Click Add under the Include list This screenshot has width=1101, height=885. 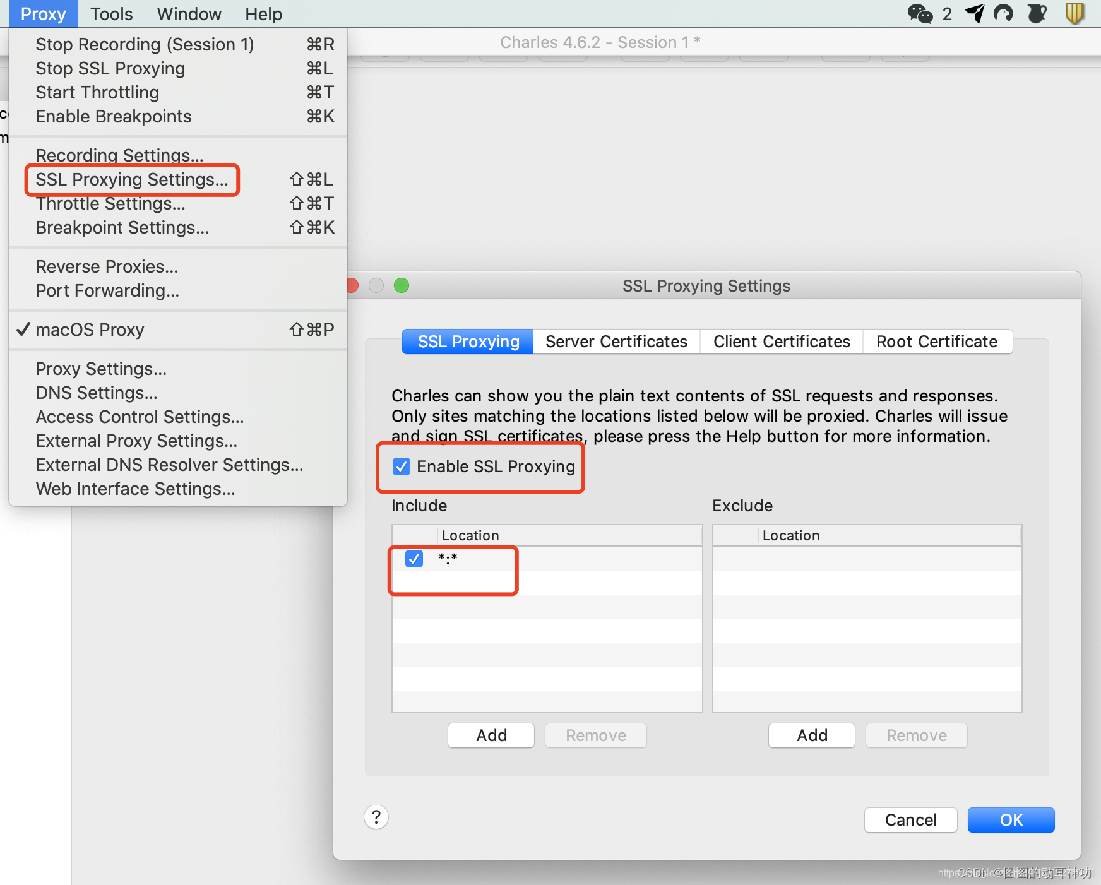[x=491, y=735]
